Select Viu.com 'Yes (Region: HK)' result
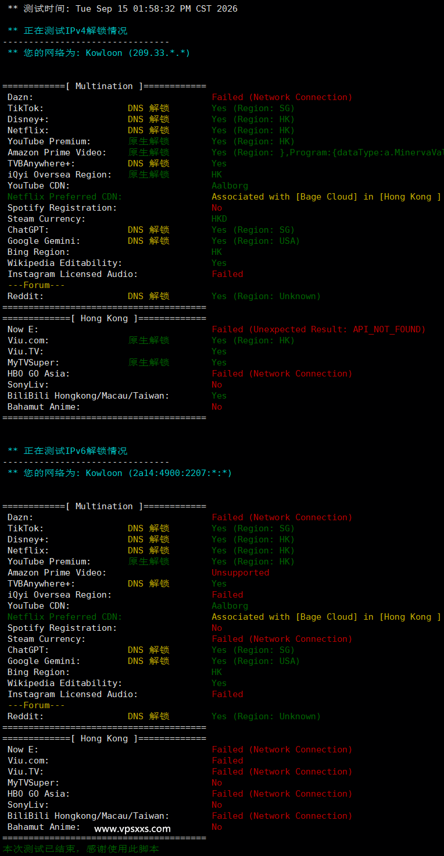444x856 pixels. point(253,340)
